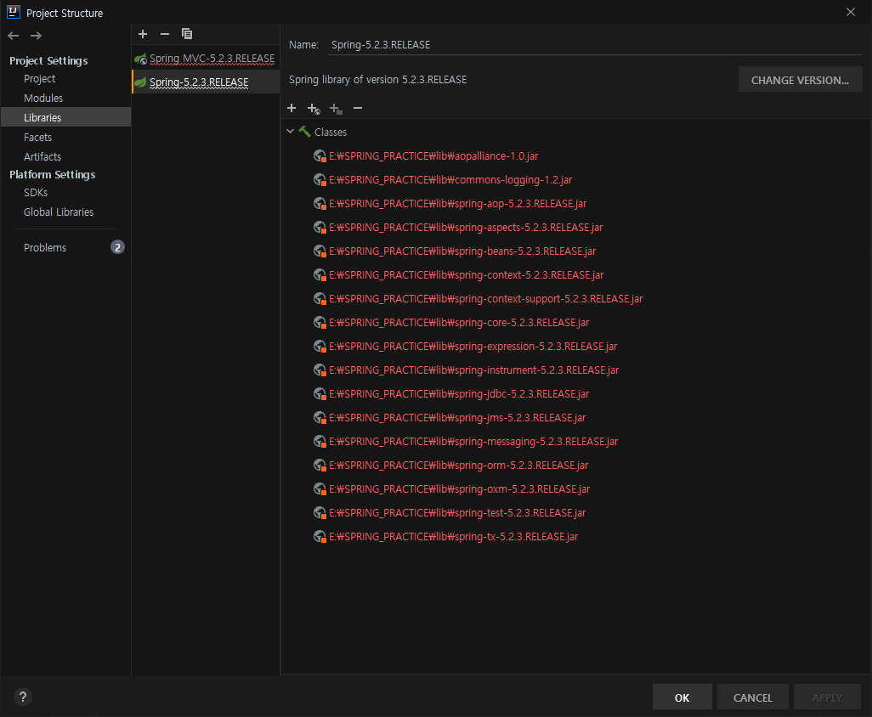Confirm with the OK button
872x717 pixels.
[x=682, y=697]
